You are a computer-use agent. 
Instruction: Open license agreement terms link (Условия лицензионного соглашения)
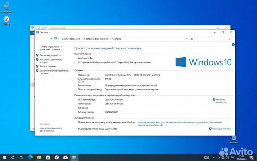(180, 124)
